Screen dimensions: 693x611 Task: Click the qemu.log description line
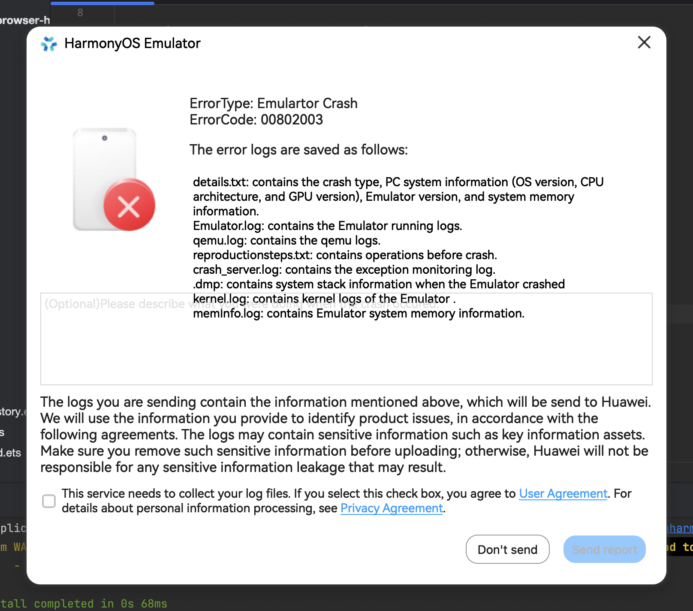point(286,240)
